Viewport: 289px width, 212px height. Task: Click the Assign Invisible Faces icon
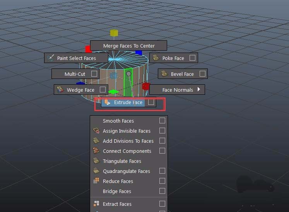pyautogui.click(x=96, y=131)
